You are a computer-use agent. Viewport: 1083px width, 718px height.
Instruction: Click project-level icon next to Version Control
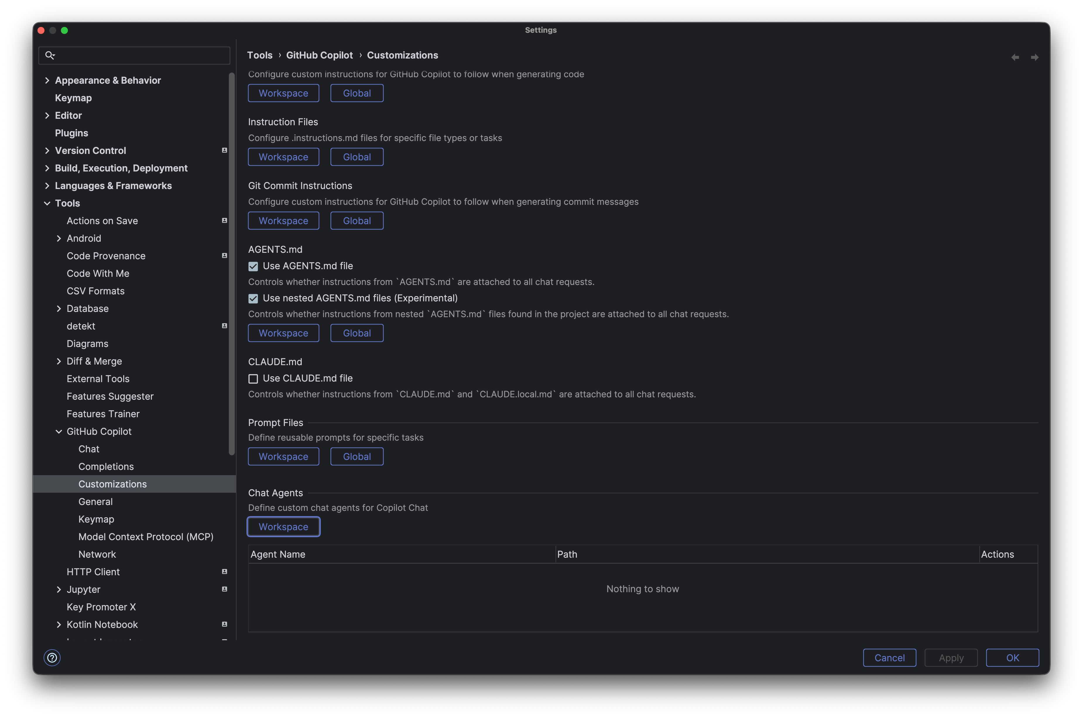pyautogui.click(x=225, y=150)
